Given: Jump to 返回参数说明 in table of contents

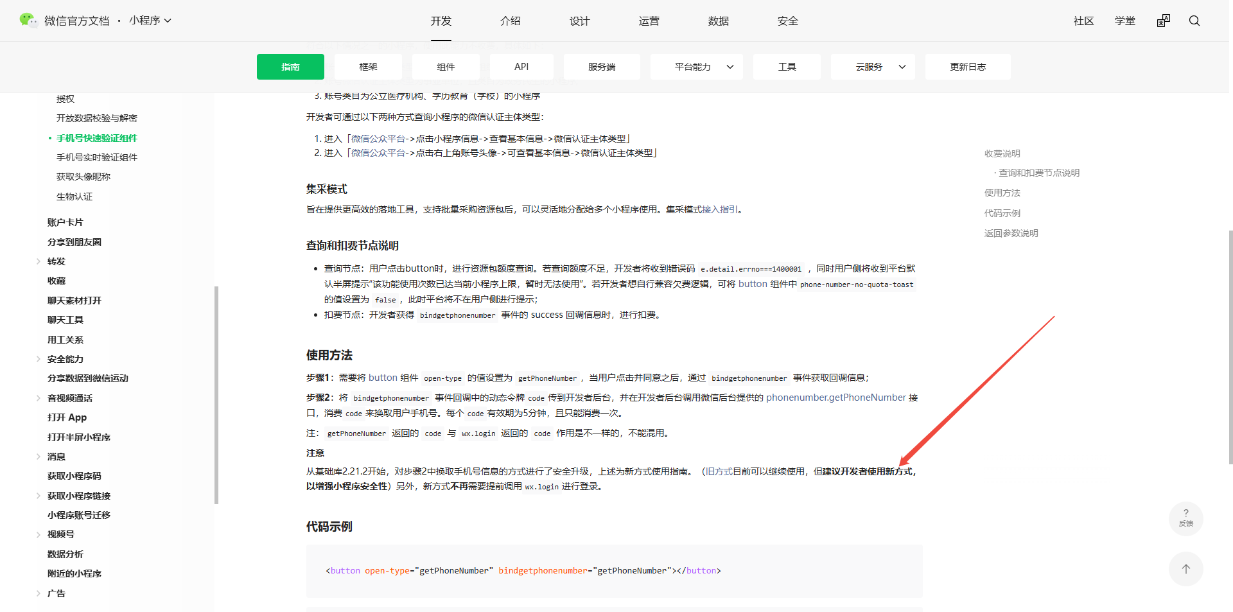Looking at the screenshot, I should pyautogui.click(x=1011, y=233).
